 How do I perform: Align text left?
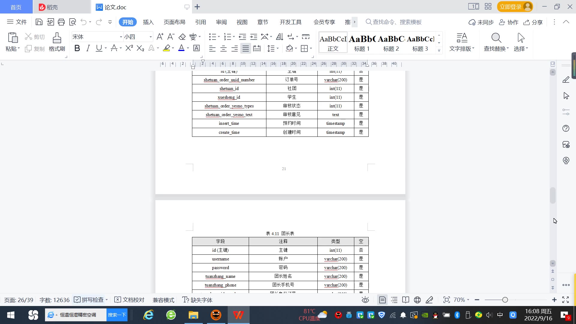point(212,48)
